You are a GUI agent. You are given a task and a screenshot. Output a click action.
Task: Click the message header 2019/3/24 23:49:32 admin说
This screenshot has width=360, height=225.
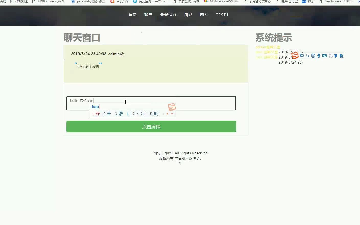[x=98, y=54]
